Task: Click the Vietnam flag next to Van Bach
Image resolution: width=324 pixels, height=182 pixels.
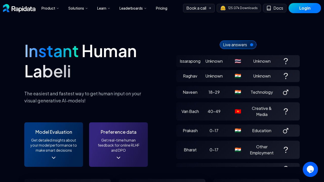Action: coord(238,111)
